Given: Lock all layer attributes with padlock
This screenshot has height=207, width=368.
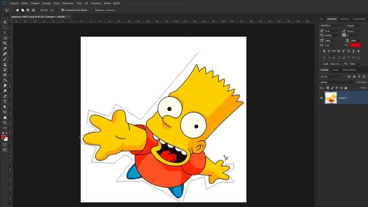Looking at the screenshot, I should pos(346,88).
